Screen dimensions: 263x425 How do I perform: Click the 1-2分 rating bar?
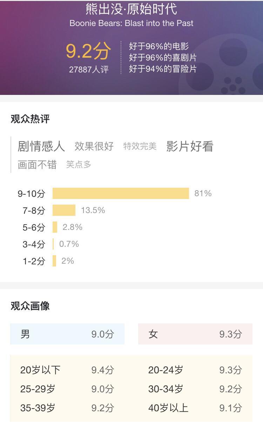(54, 261)
